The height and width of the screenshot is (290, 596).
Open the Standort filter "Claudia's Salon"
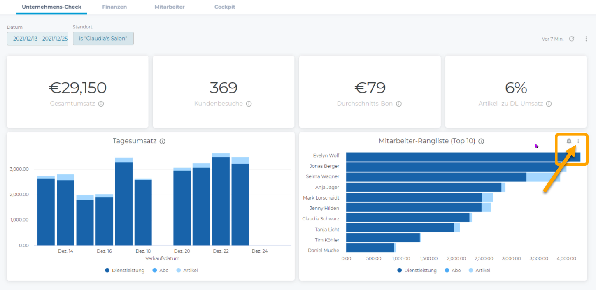(103, 39)
